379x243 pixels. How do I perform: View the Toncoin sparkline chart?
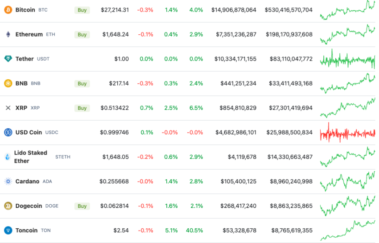[348, 231]
